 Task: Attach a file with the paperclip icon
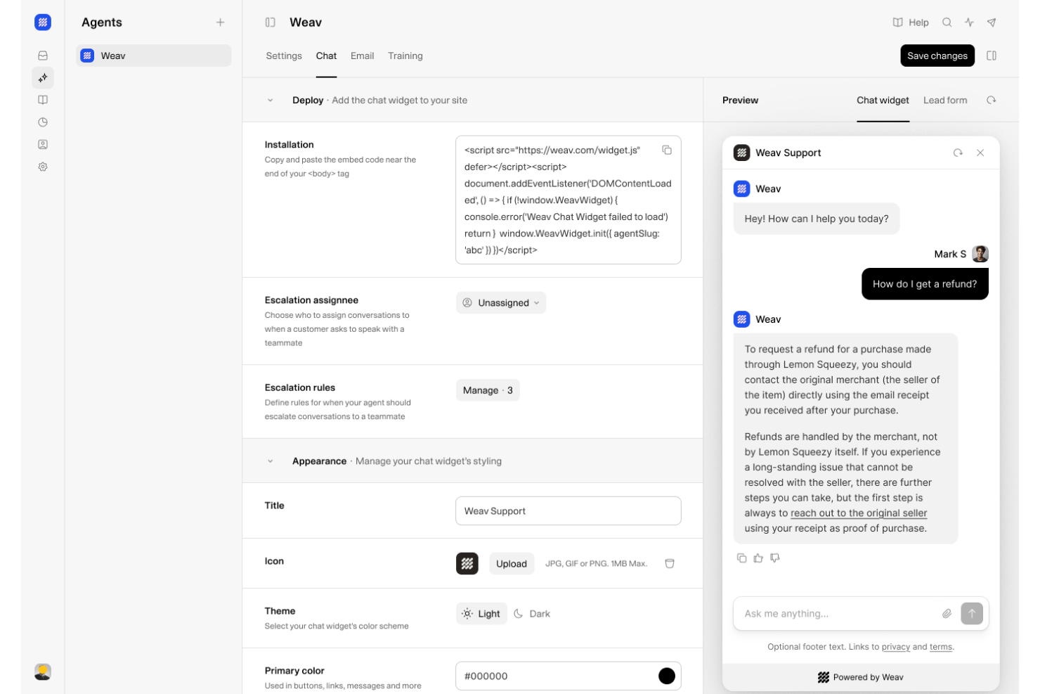pos(947,613)
